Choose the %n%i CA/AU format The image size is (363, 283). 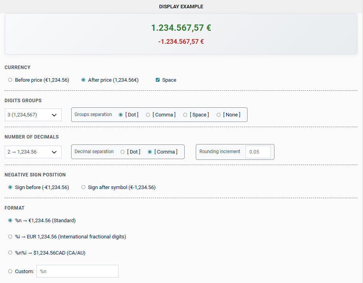coord(10,253)
